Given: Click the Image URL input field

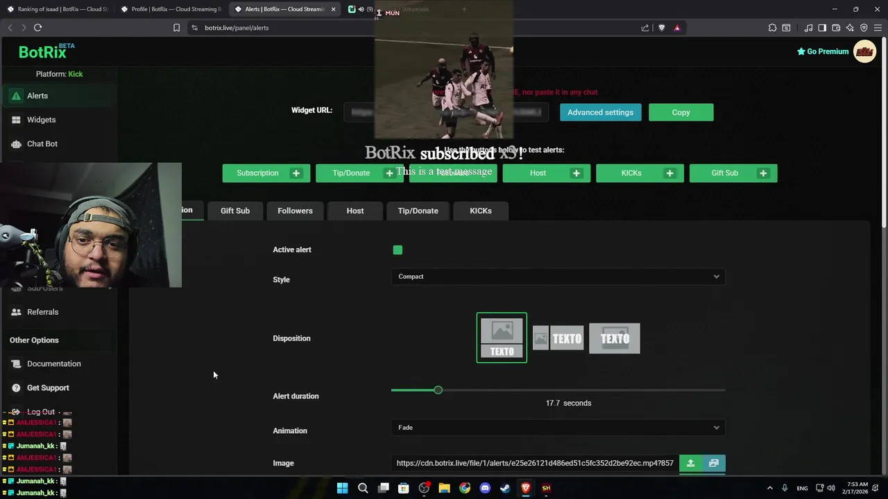Looking at the screenshot, I should tap(535, 463).
